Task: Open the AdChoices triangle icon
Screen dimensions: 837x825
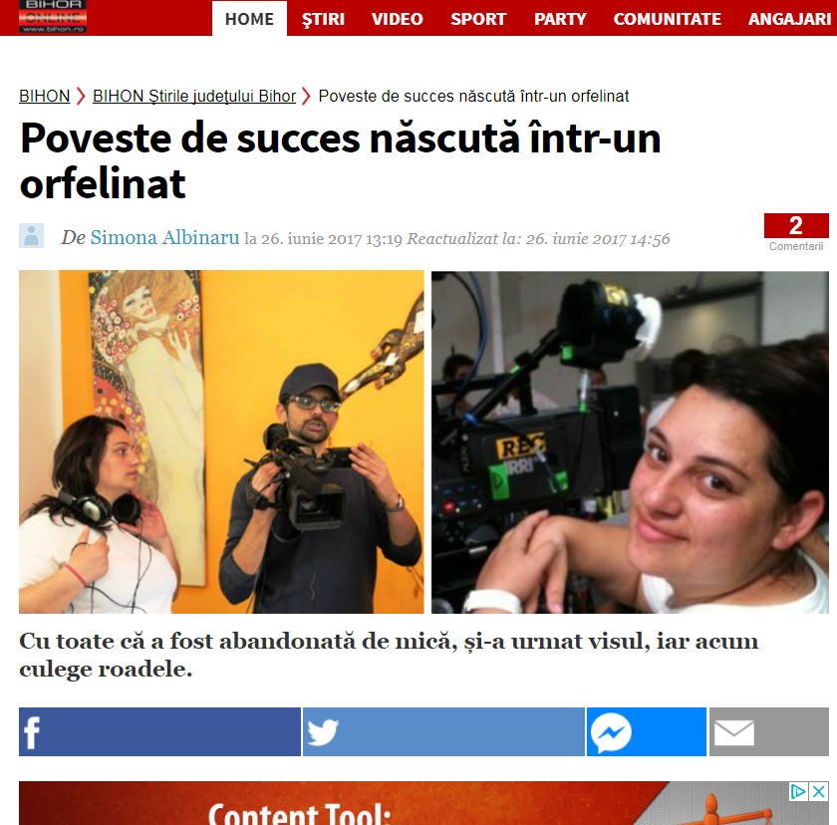Action: click(798, 791)
